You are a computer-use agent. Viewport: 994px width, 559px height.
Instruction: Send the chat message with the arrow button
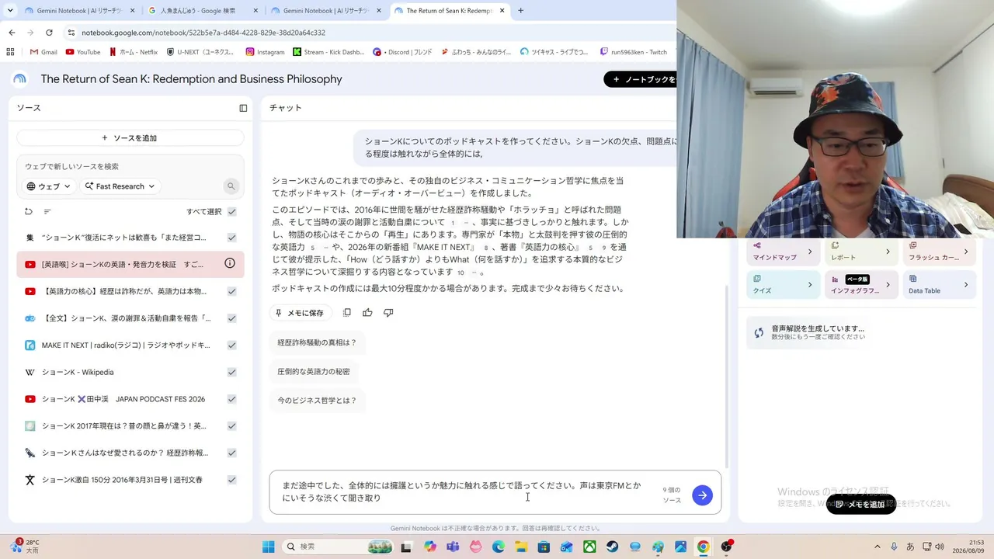tap(702, 495)
